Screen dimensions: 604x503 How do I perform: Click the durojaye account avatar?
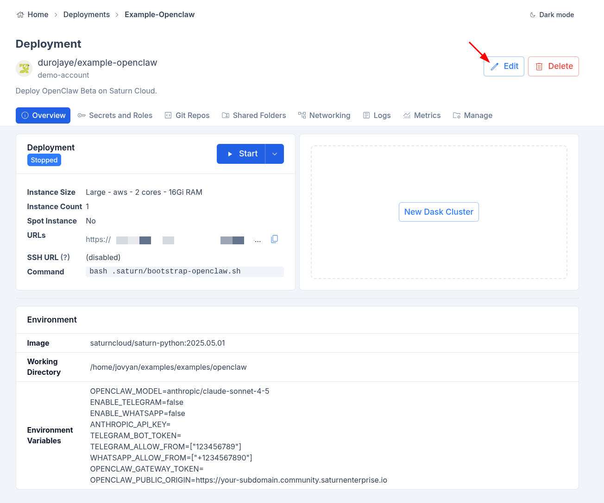(24, 68)
